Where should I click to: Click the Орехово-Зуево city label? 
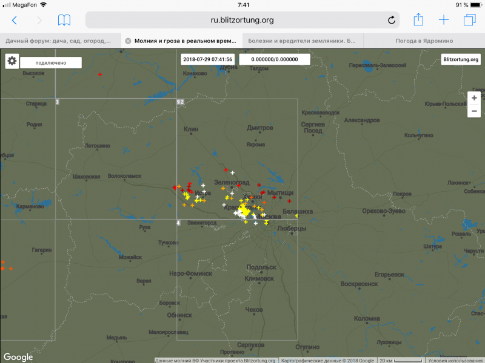tap(384, 211)
